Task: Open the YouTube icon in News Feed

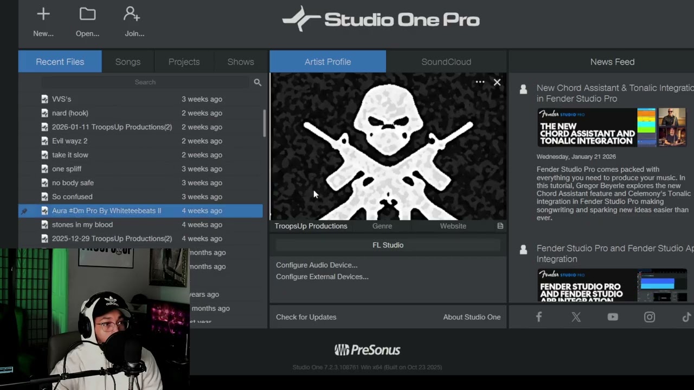Action: [613, 317]
